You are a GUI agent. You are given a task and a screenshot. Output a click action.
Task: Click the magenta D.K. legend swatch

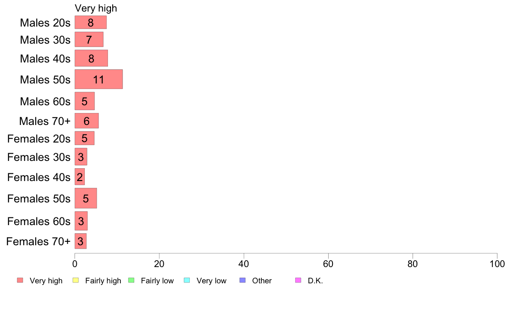pyautogui.click(x=298, y=280)
